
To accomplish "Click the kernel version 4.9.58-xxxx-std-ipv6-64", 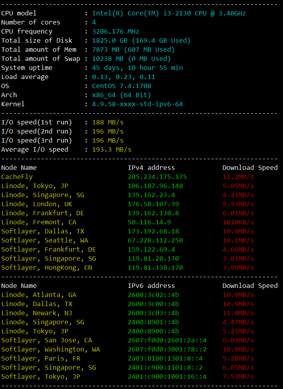I will click(137, 104).
